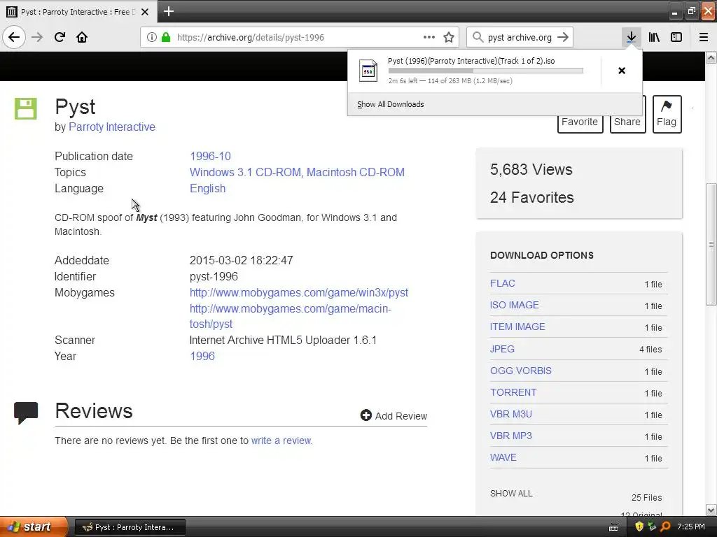Click the magnifier icon in search box
The width and height of the screenshot is (717, 537).
[478, 37]
